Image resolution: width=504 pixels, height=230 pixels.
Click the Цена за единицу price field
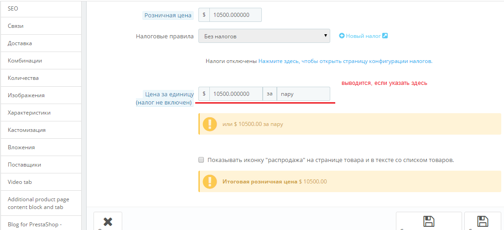[236, 94]
